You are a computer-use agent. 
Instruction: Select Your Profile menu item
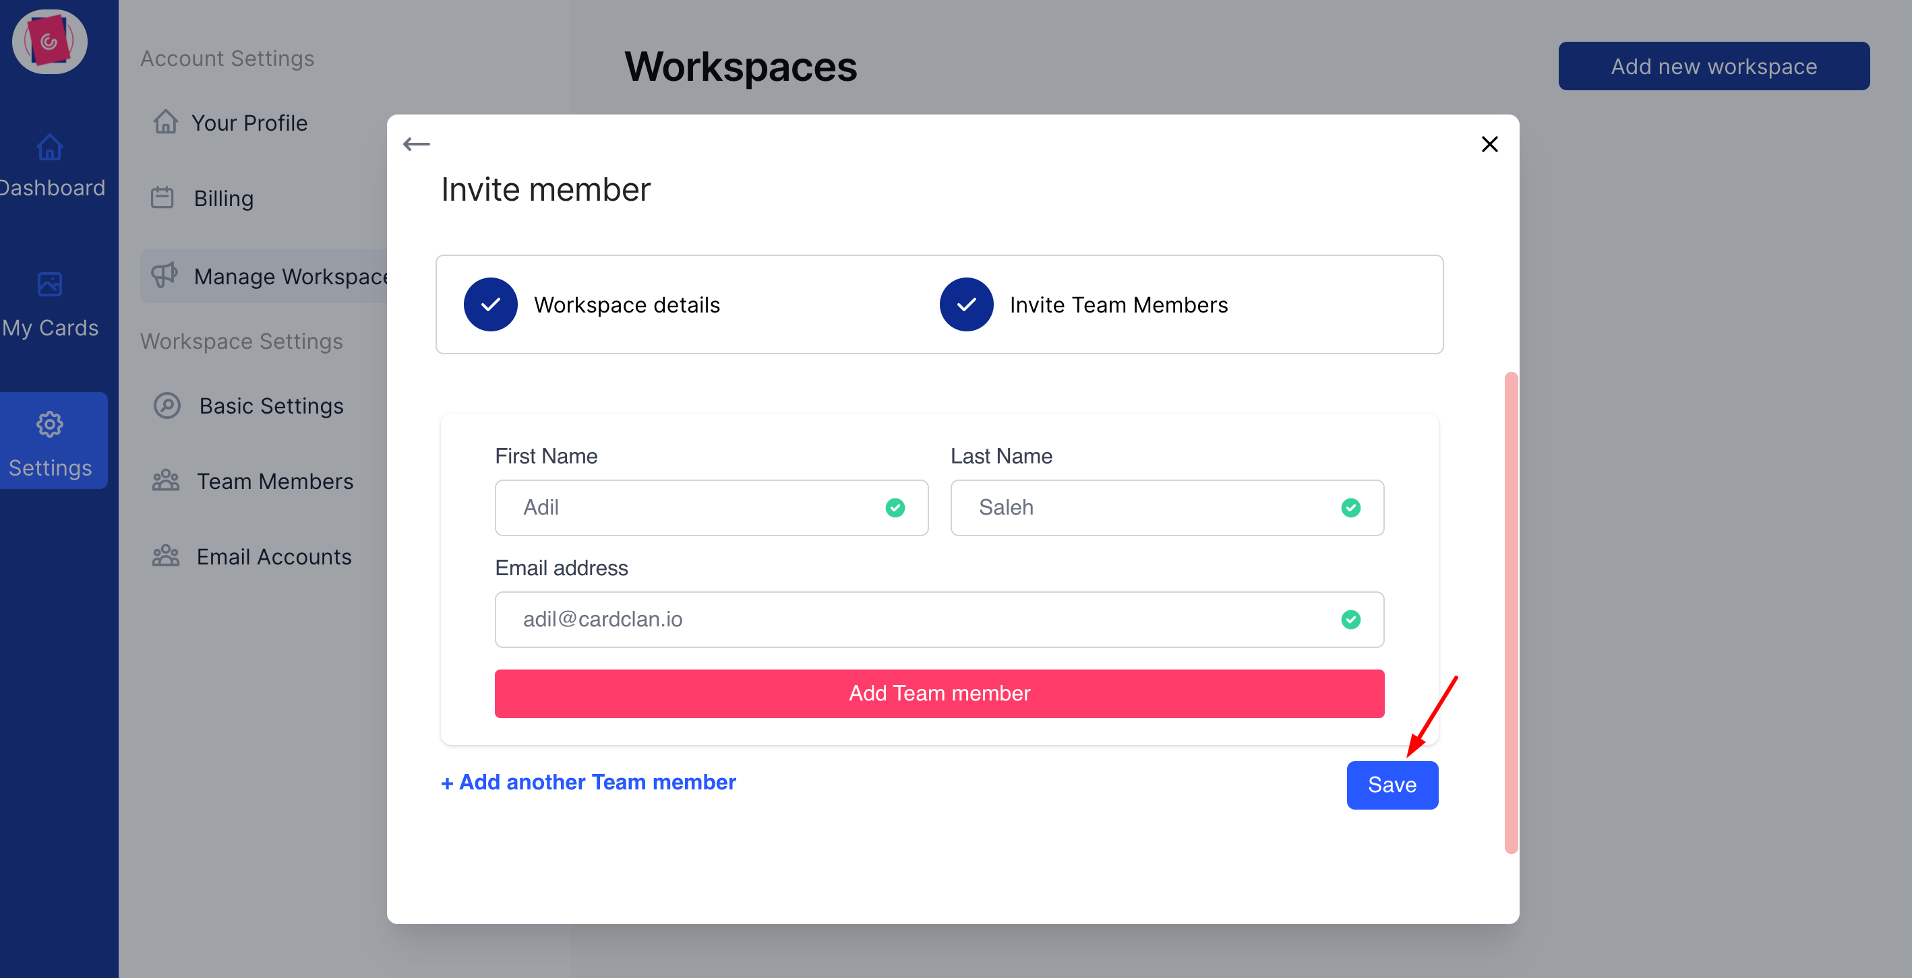pos(249,123)
